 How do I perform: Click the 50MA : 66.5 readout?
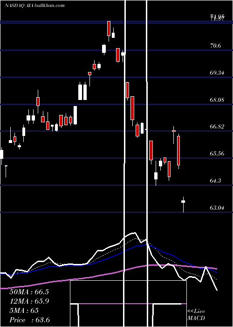29,292
